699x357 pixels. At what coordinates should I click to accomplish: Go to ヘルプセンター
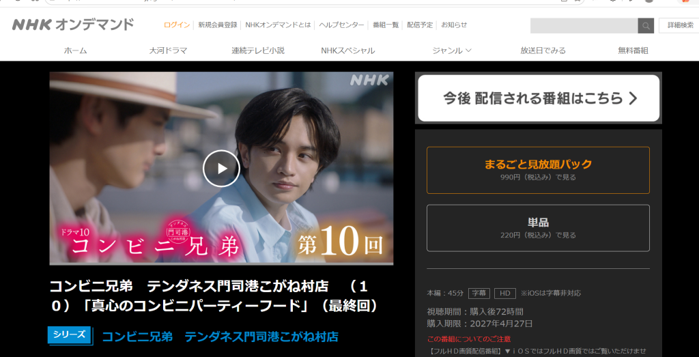pyautogui.click(x=341, y=25)
